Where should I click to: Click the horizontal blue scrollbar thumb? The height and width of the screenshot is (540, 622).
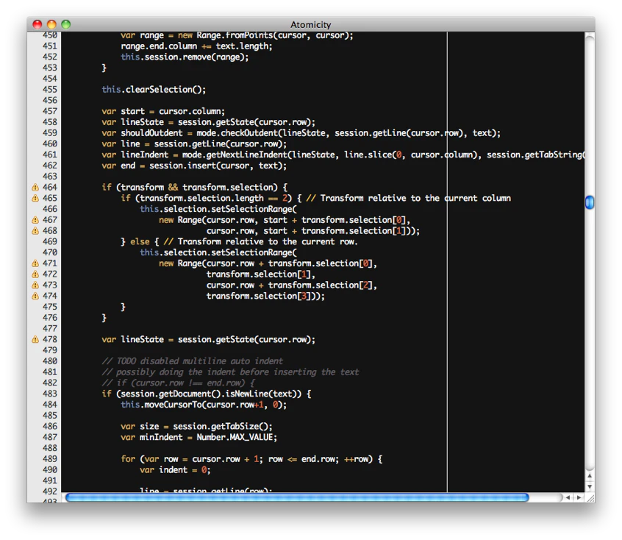(297, 497)
